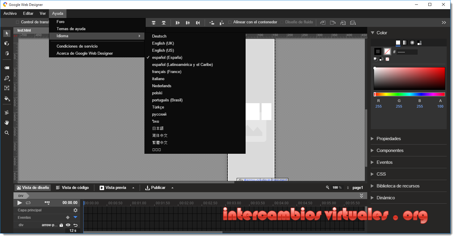455x238 pixels.
Task: Click distribute horizontal centers icon
Action: click(x=188, y=23)
